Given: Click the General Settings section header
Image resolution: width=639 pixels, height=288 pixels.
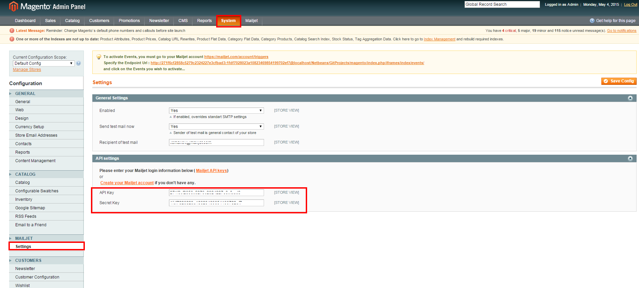Looking at the screenshot, I should click(364, 98).
